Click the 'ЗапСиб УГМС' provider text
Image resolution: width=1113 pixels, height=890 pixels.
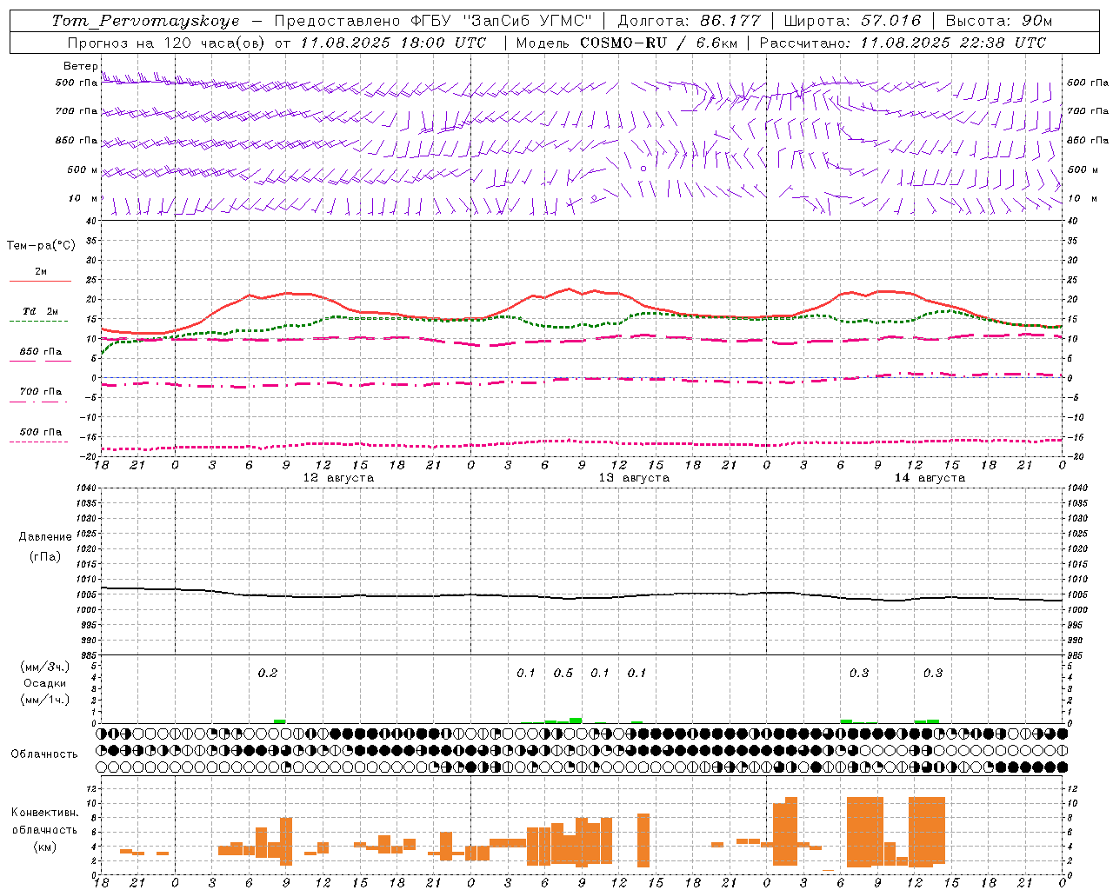click(x=530, y=21)
